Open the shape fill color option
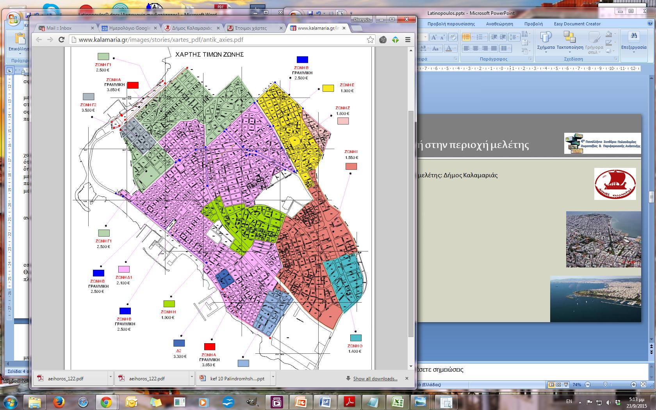This screenshot has height=410, width=656. pos(608,34)
